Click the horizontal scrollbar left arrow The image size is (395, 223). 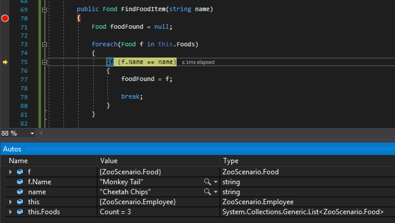(x=41, y=133)
